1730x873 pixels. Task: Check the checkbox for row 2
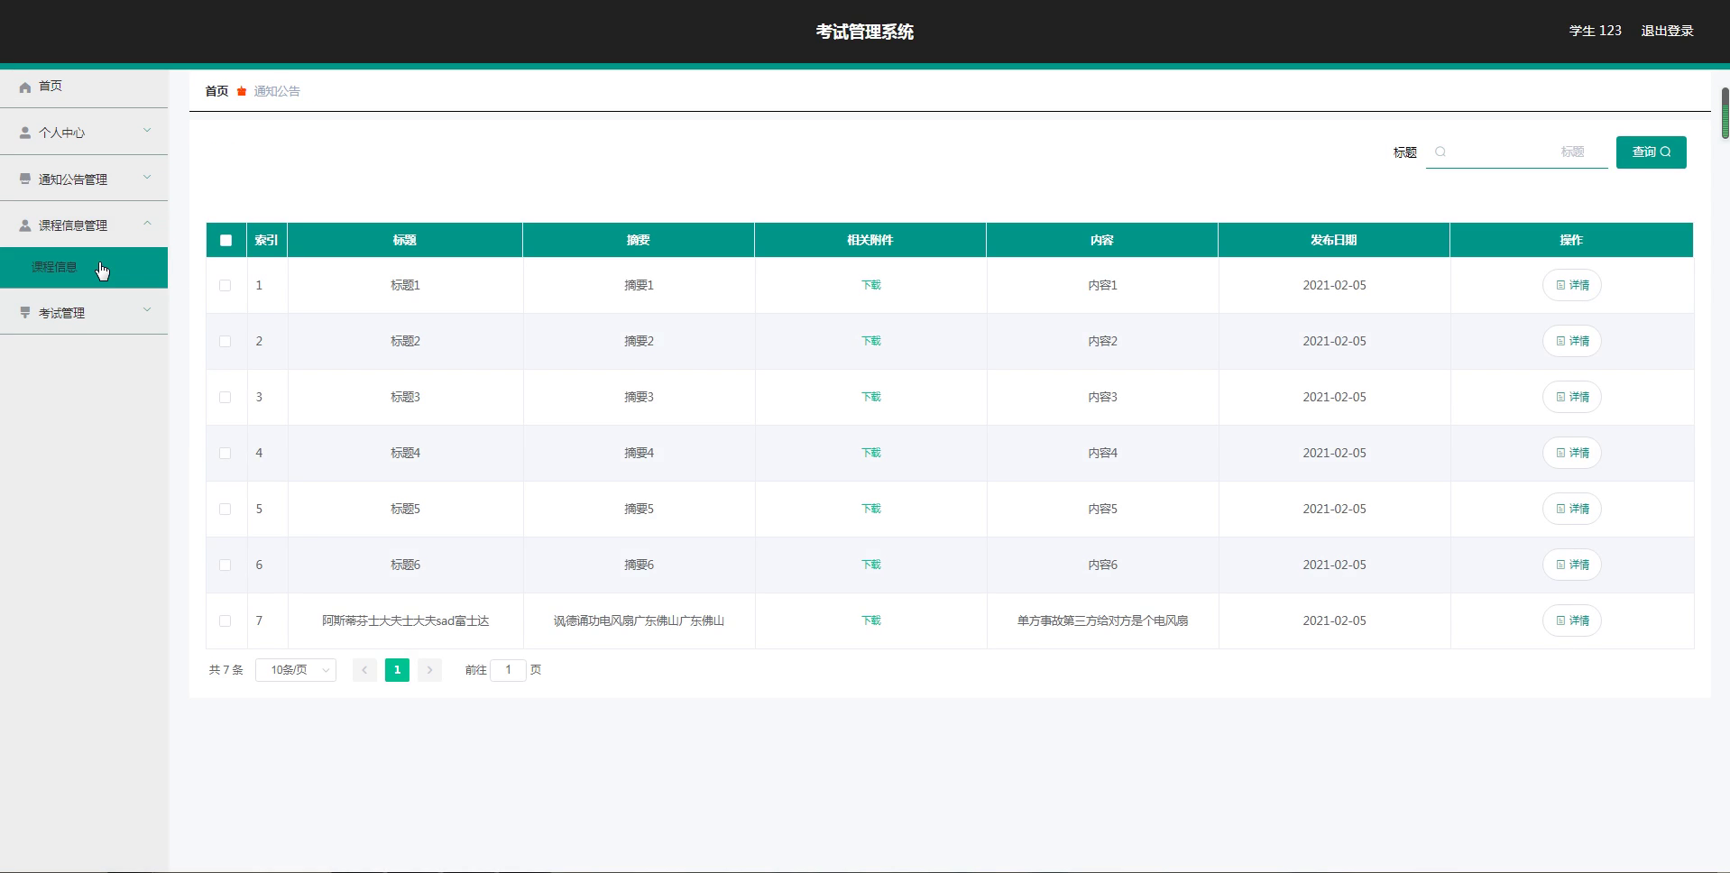pyautogui.click(x=225, y=341)
